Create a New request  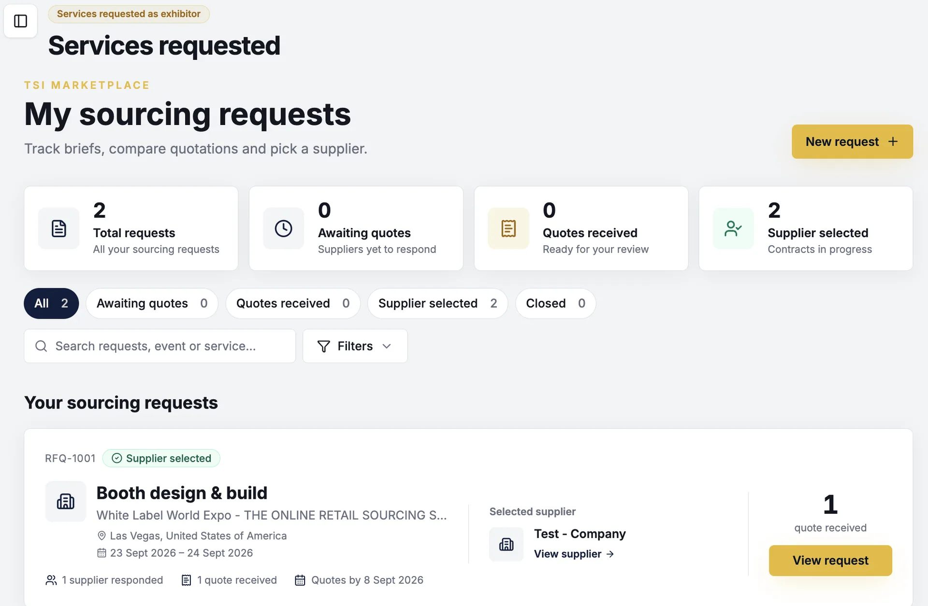(852, 141)
